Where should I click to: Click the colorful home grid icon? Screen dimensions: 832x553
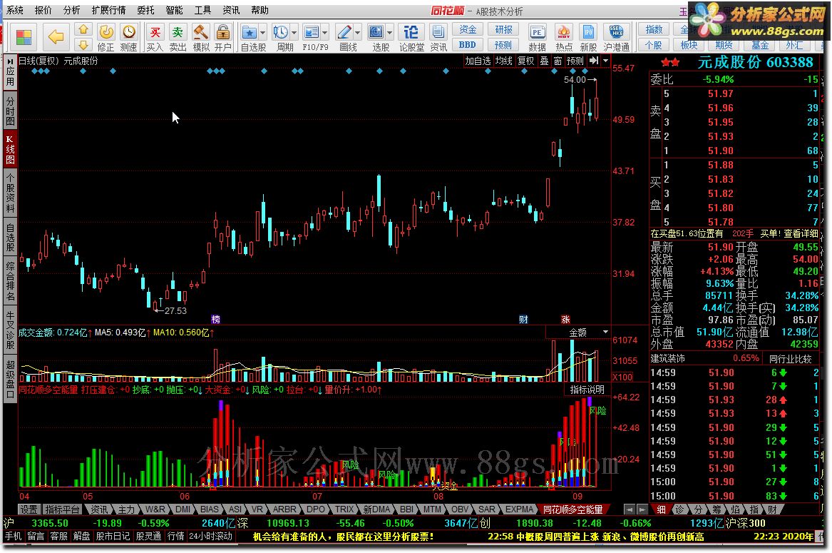click(x=24, y=36)
